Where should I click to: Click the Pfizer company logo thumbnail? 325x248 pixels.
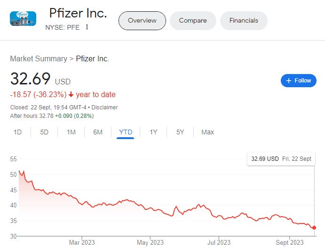click(23, 19)
